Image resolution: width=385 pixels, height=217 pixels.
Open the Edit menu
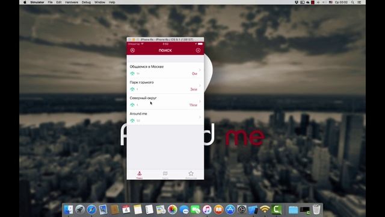[x=59, y=2]
